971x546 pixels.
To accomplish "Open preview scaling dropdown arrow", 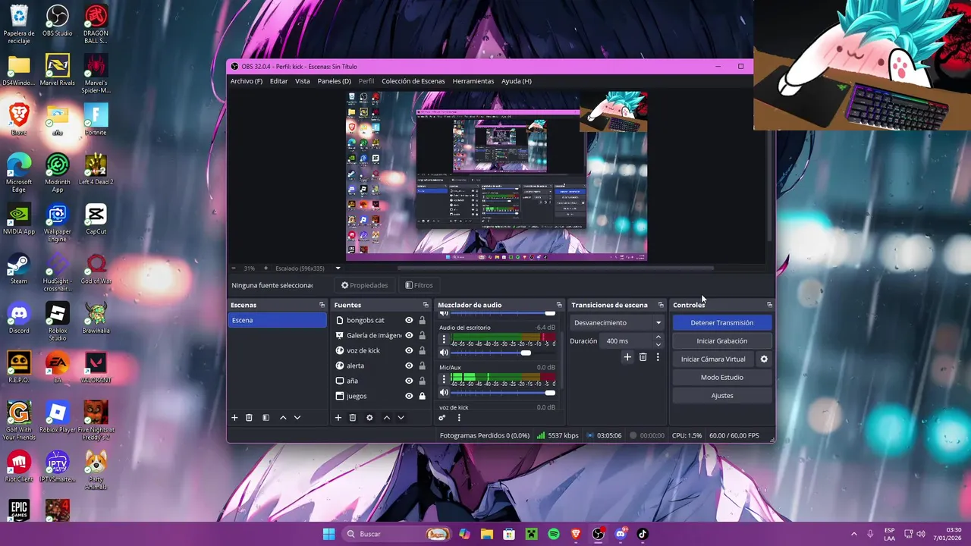I will 338,268.
